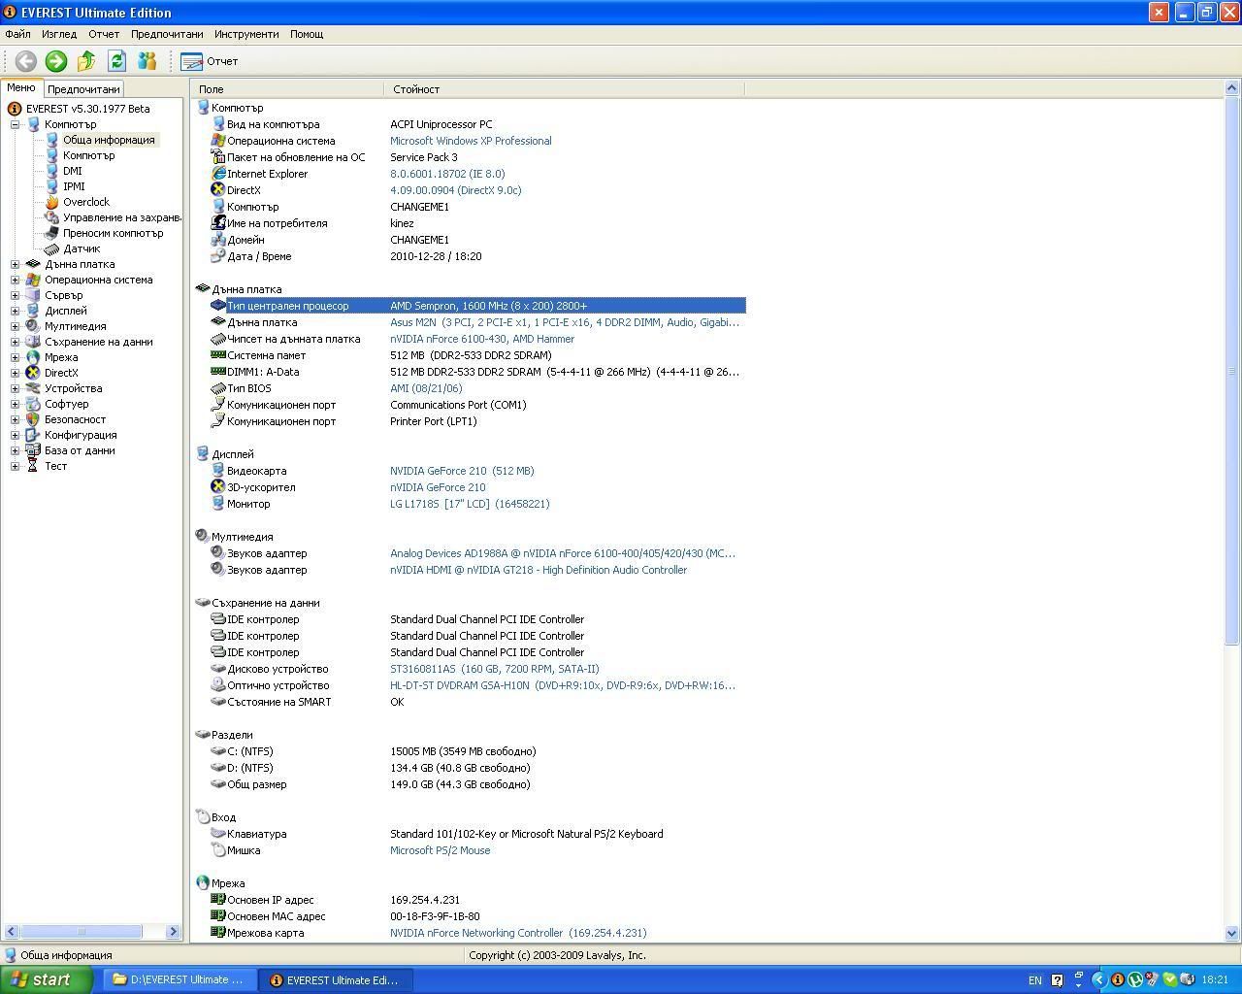Expand the Мултимедия tree node
Viewport: 1242px width, 994px height.
coord(15,326)
